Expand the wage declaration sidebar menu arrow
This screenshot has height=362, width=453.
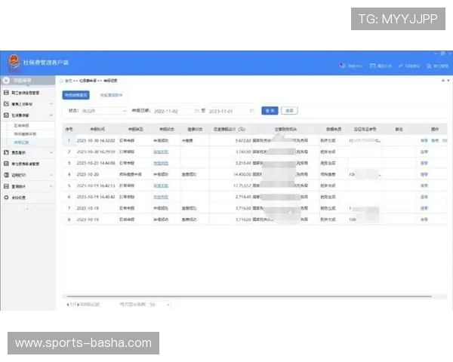(x=51, y=103)
